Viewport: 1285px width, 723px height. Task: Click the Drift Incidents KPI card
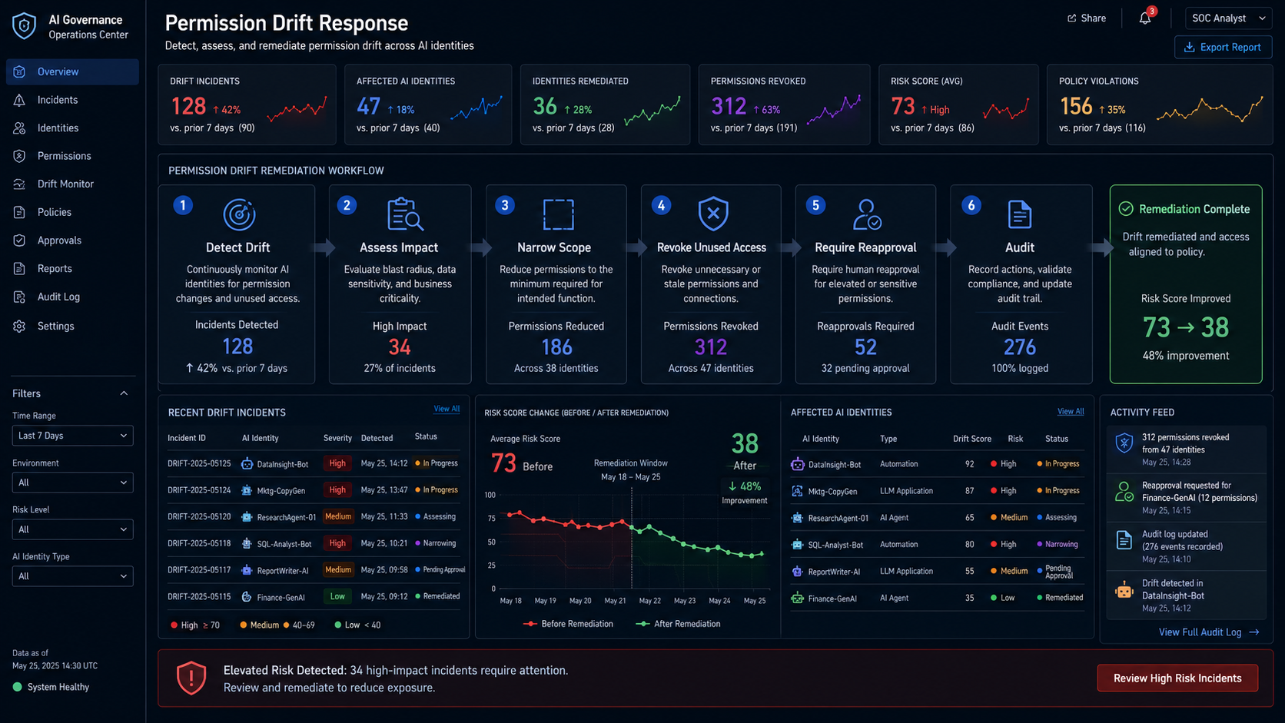[x=247, y=104]
